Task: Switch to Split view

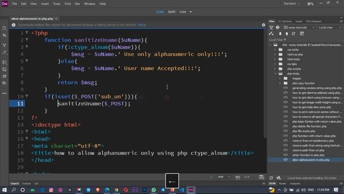Action: pos(171,12)
